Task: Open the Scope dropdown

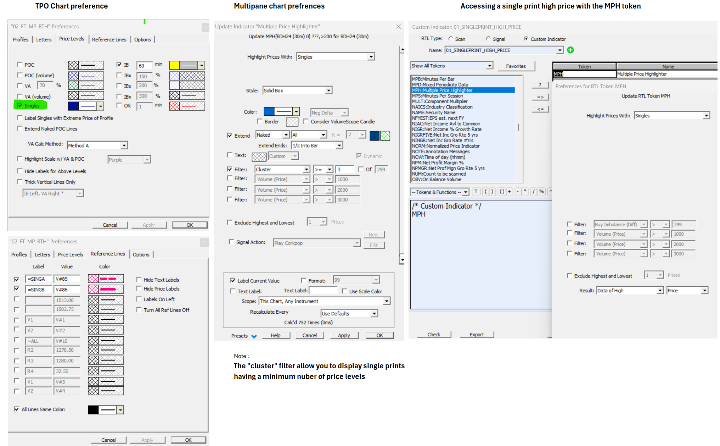Action: 324,301
